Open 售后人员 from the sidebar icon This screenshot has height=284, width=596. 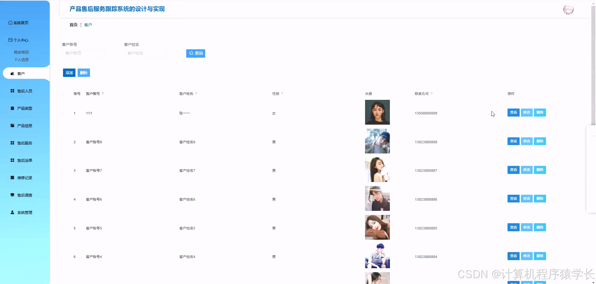[x=12, y=91]
